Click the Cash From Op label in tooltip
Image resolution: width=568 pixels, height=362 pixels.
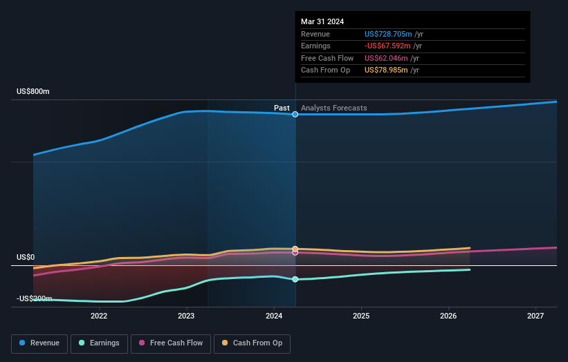coord(326,70)
